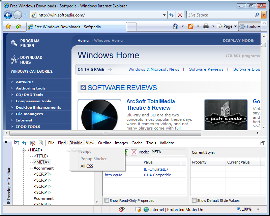Click the Internet zone globe icon
This screenshot has height=216, width=270.
tap(146, 210)
